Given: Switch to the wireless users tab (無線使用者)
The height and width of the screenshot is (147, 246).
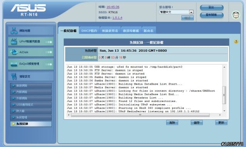Looking at the screenshot, I should pyautogui.click(x=110, y=31).
